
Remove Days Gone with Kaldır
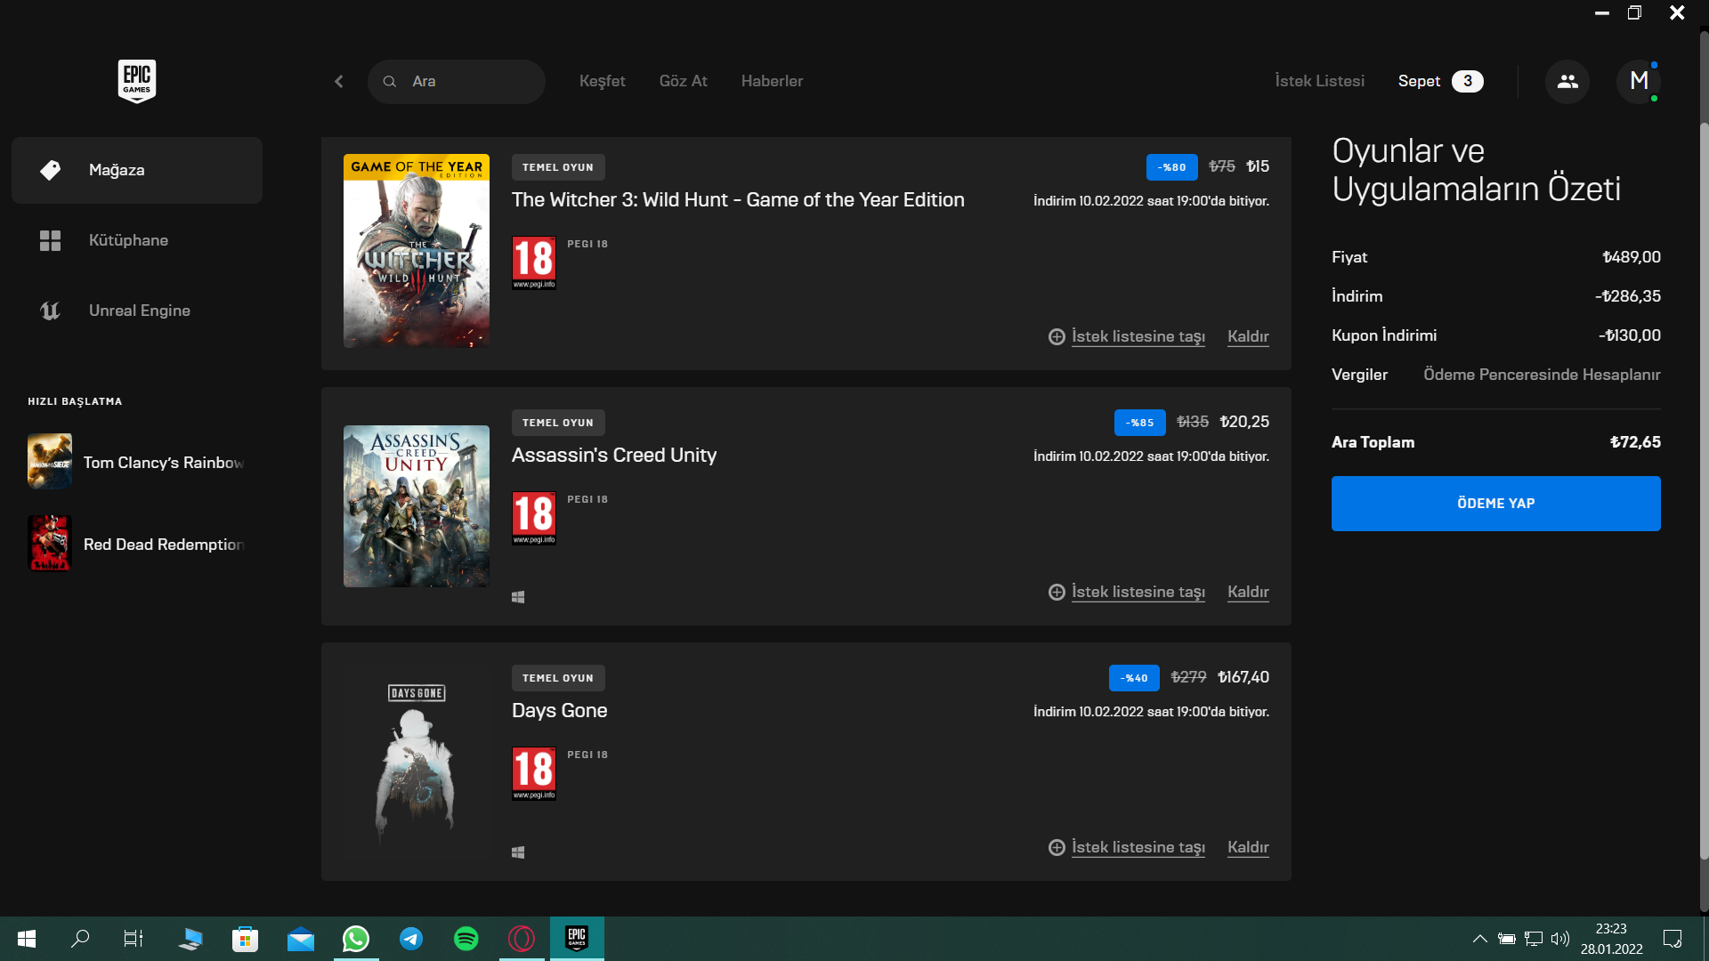pyautogui.click(x=1248, y=847)
